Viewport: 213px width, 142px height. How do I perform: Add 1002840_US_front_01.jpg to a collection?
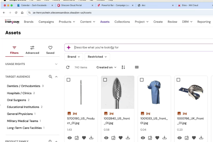pyautogui.click(x=114, y=138)
